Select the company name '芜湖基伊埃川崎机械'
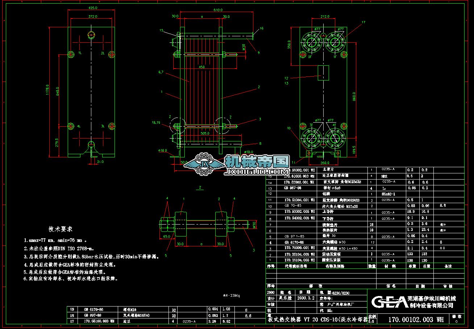Image resolution: width=474 pixels, height=329 pixels. [432, 299]
